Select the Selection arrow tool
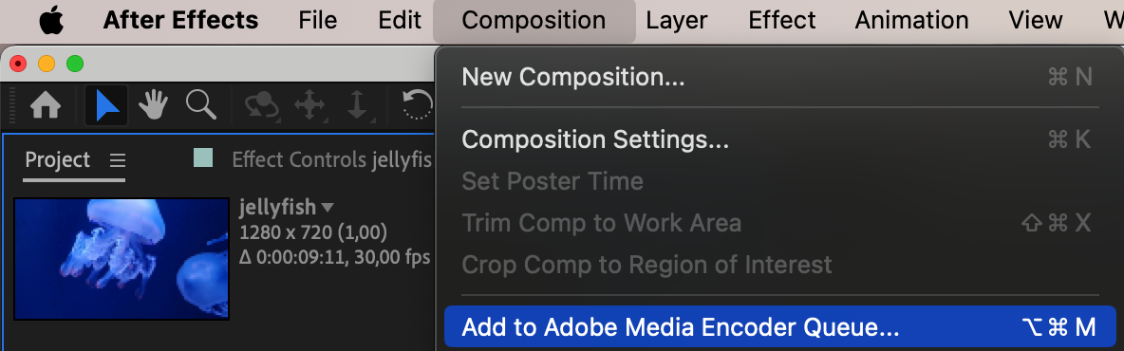Screen dimensions: 1124x351 pyautogui.click(x=107, y=105)
